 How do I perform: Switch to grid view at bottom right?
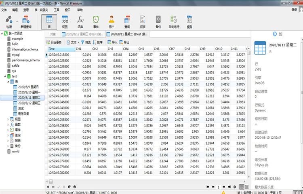(242, 187)
